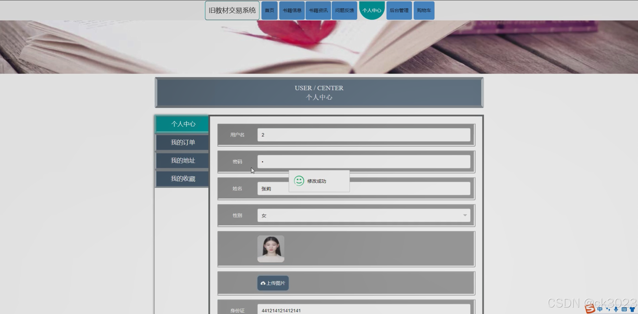Click the cloud upload icon

coord(263,283)
